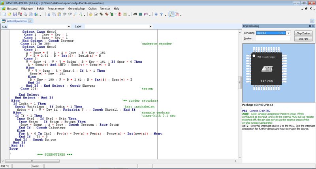The width and height of the screenshot is (316, 169).
Task: Expand edit toolbar options arrow after Replace
Action: click(85, 15)
